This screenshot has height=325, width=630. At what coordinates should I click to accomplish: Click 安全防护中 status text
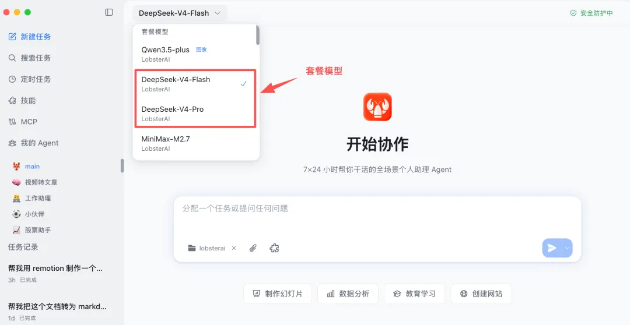pyautogui.click(x=597, y=13)
